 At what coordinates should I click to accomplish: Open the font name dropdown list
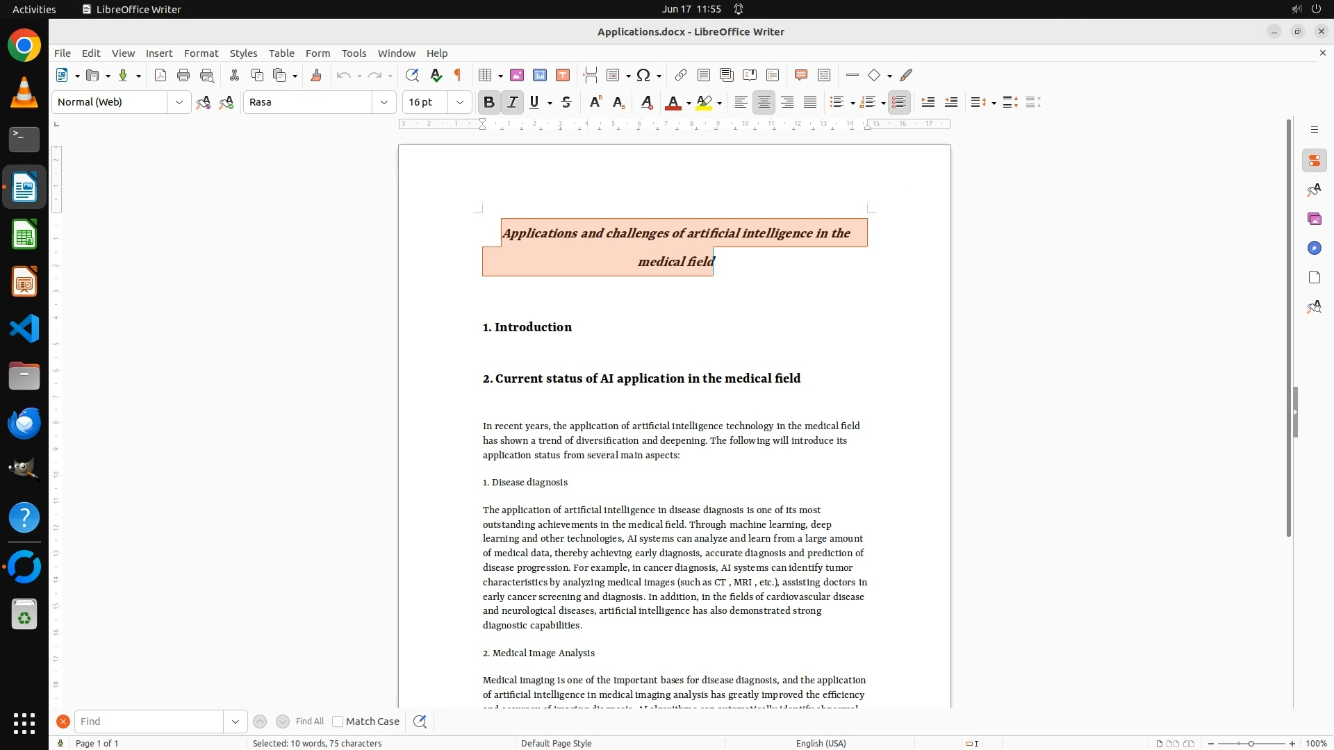pos(384,102)
